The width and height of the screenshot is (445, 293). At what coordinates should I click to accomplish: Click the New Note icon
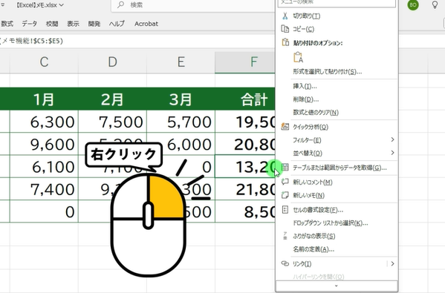pyautogui.click(x=285, y=195)
